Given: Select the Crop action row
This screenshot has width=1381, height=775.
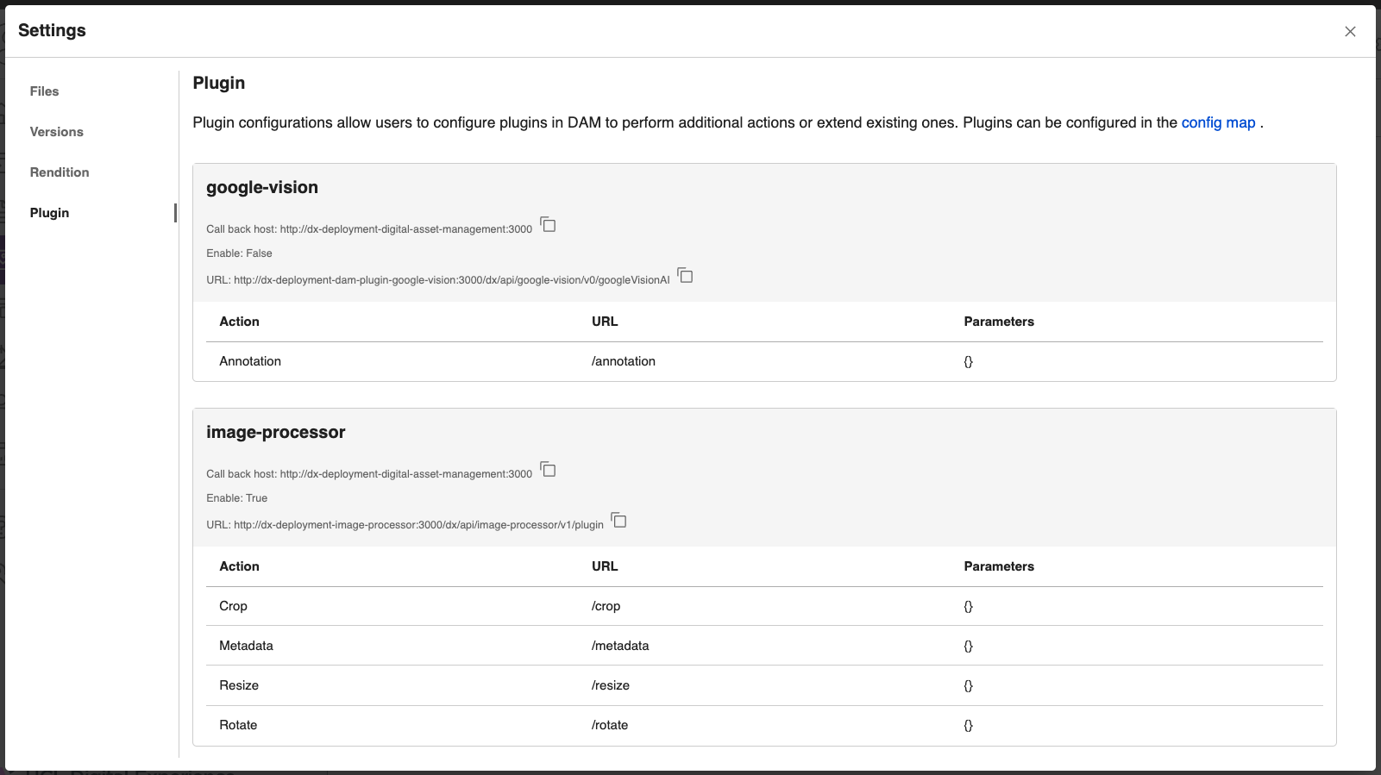Looking at the screenshot, I should click(233, 606).
